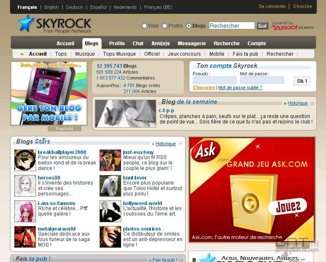Click just-eva-tony avatar image
This screenshot has width=326, height=262.
110,160
